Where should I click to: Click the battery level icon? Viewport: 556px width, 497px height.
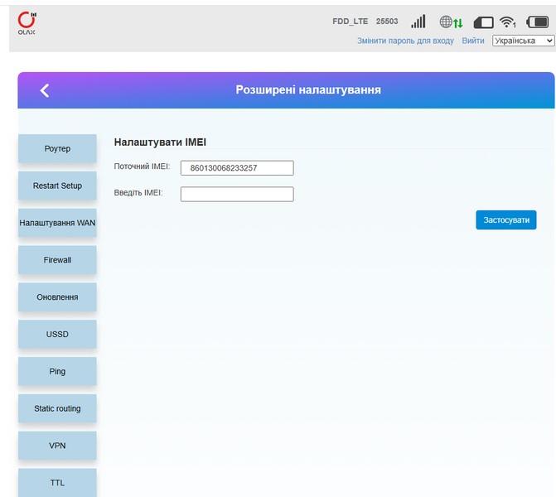pos(538,22)
